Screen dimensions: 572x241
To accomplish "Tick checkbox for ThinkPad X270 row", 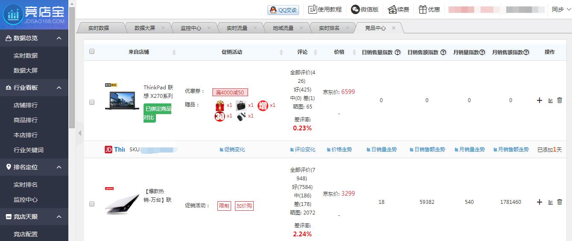I will pyautogui.click(x=92, y=102).
